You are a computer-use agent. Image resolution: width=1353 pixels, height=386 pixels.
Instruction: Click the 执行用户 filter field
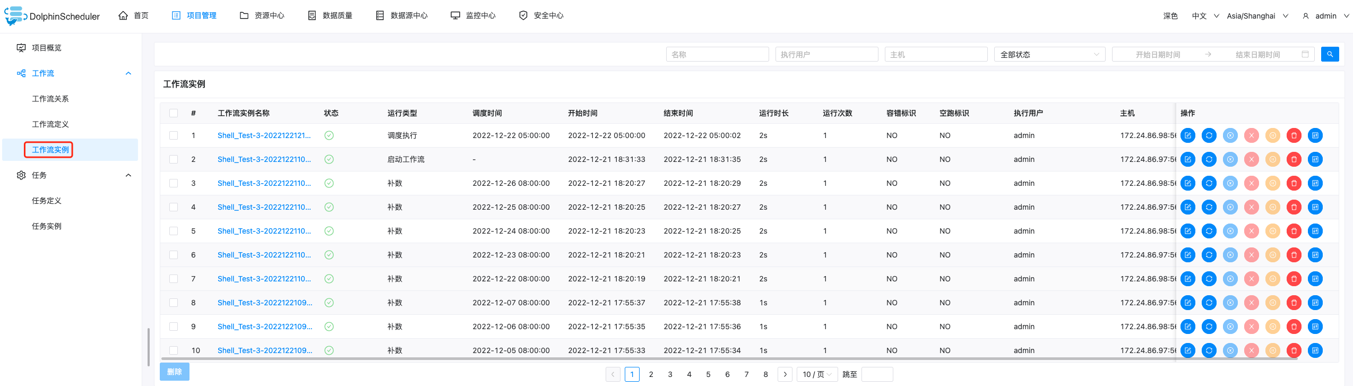pyautogui.click(x=826, y=54)
